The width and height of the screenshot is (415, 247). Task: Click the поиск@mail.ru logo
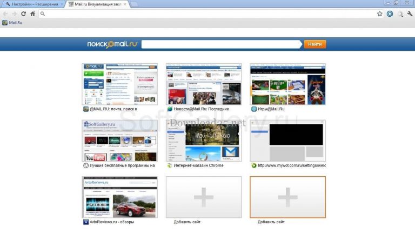[112, 44]
